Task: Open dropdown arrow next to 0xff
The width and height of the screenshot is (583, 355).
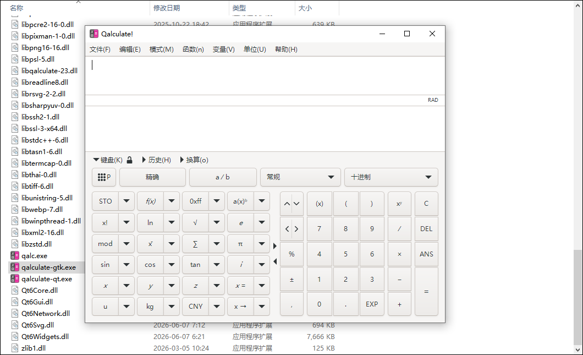Action: 217,201
